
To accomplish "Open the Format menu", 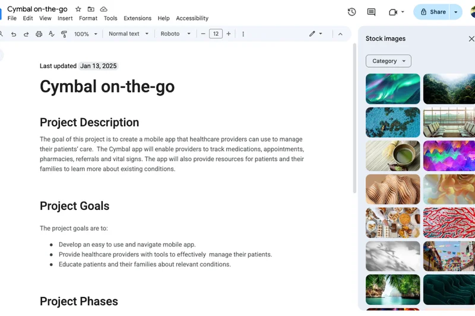I will pyautogui.click(x=88, y=18).
